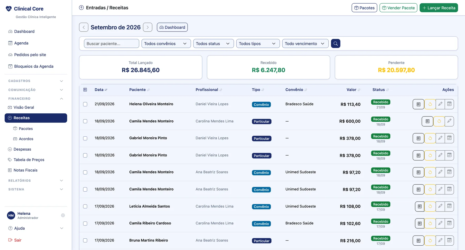465x250 pixels.
Task: Go to next month with right arrow
Action: pos(148,27)
